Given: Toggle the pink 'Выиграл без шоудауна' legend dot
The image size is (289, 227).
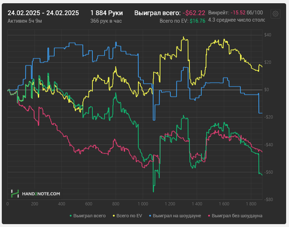Looking at the screenshot, I should 209,215.
